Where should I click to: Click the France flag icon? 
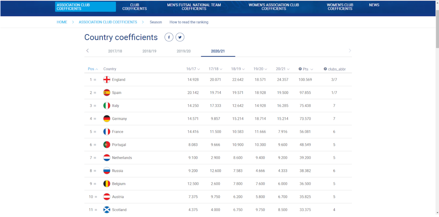click(107, 132)
